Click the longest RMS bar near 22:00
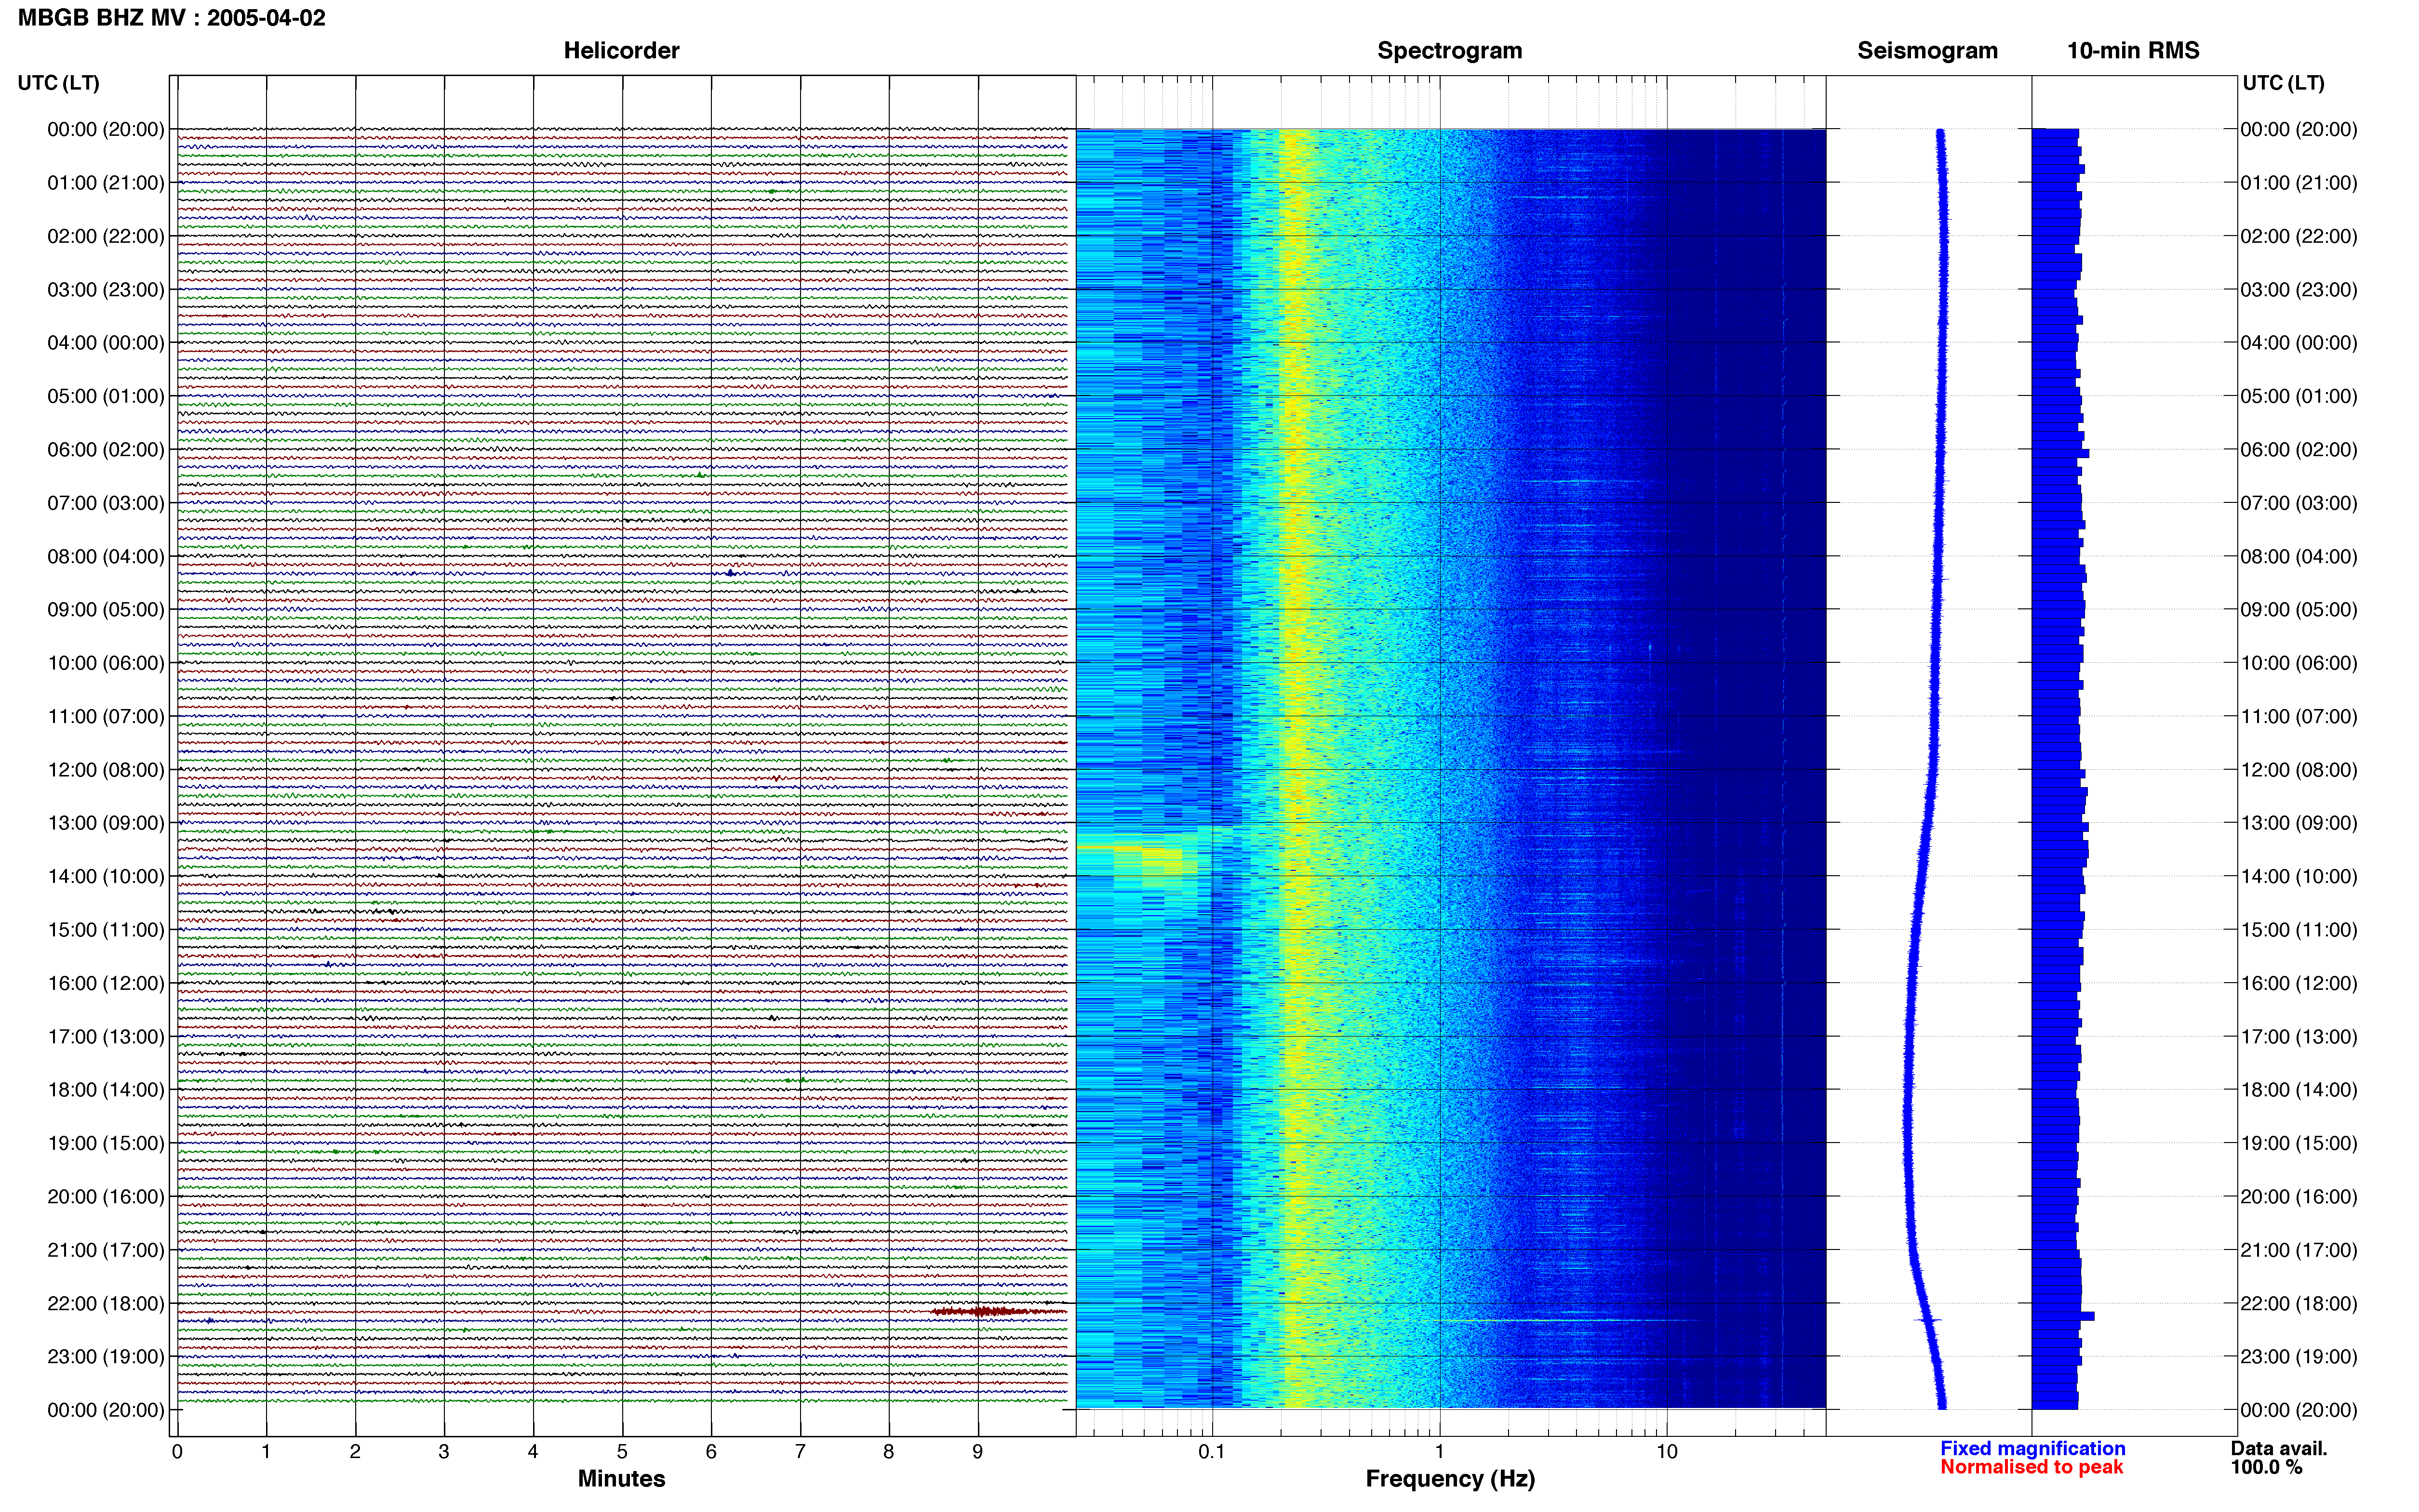Image resolution: width=2419 pixels, height=1512 pixels. (2063, 1316)
